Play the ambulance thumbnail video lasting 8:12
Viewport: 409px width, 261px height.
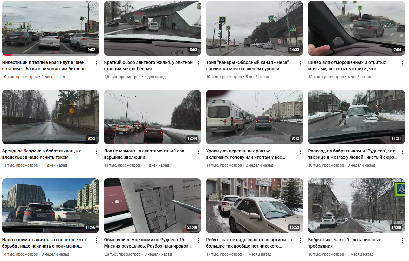[x=254, y=117]
